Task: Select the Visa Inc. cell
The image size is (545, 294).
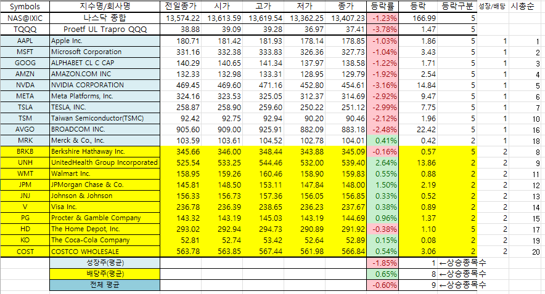Action: [105, 207]
